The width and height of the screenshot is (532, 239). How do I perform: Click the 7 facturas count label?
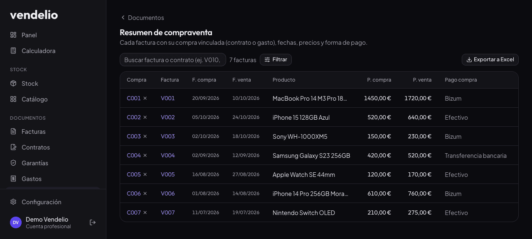[243, 60]
